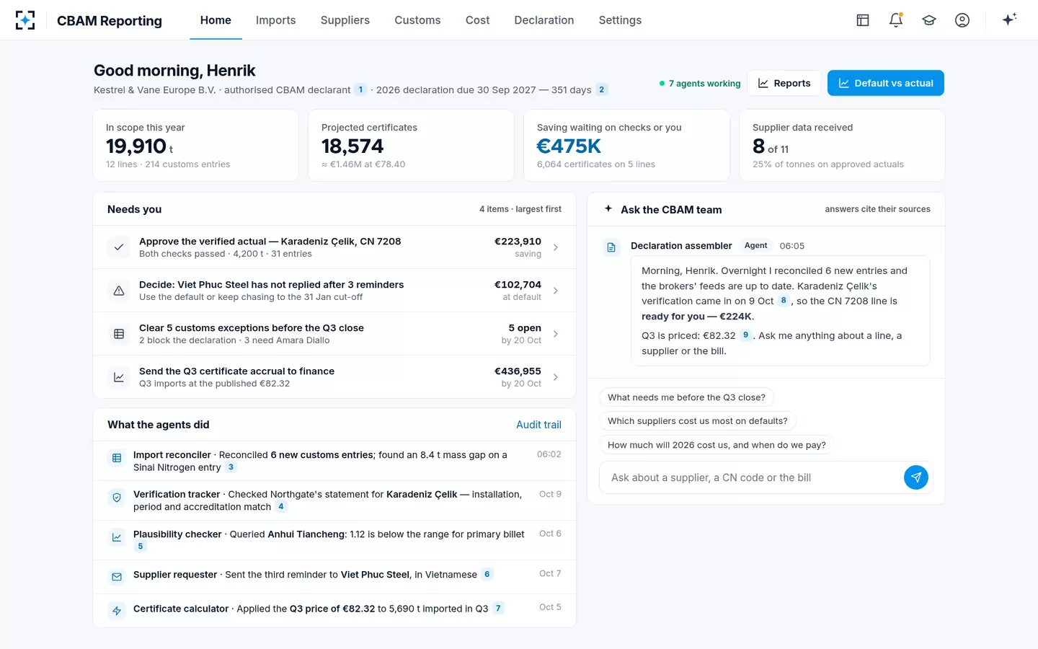
Task: Click the 7 agents working status
Action: point(700,84)
